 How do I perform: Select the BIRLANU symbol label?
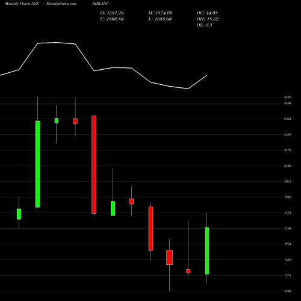point(101,4)
